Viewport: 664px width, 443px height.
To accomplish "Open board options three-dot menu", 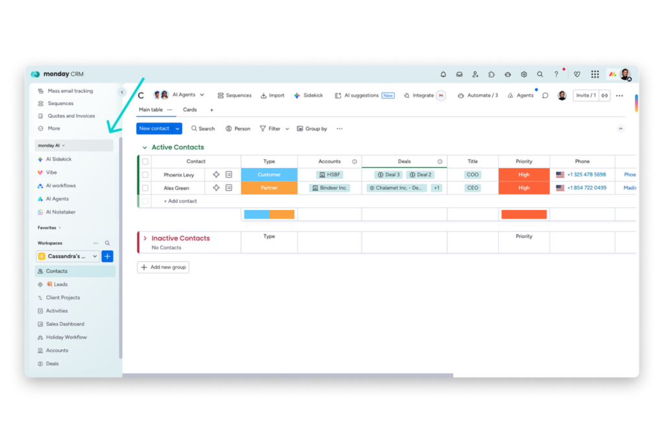I will [619, 96].
